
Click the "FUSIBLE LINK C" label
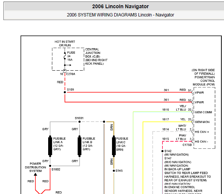coord(122,140)
